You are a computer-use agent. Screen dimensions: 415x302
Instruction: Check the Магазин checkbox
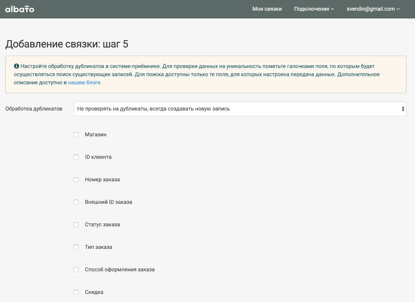tap(76, 134)
